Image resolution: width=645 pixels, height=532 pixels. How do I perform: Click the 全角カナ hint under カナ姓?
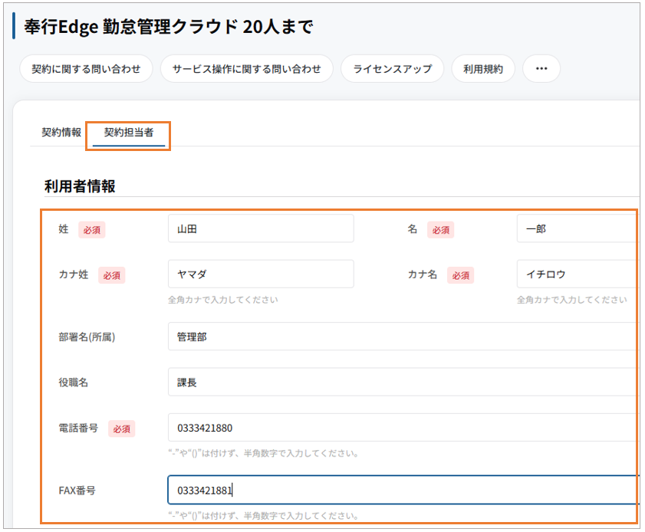coord(223,300)
